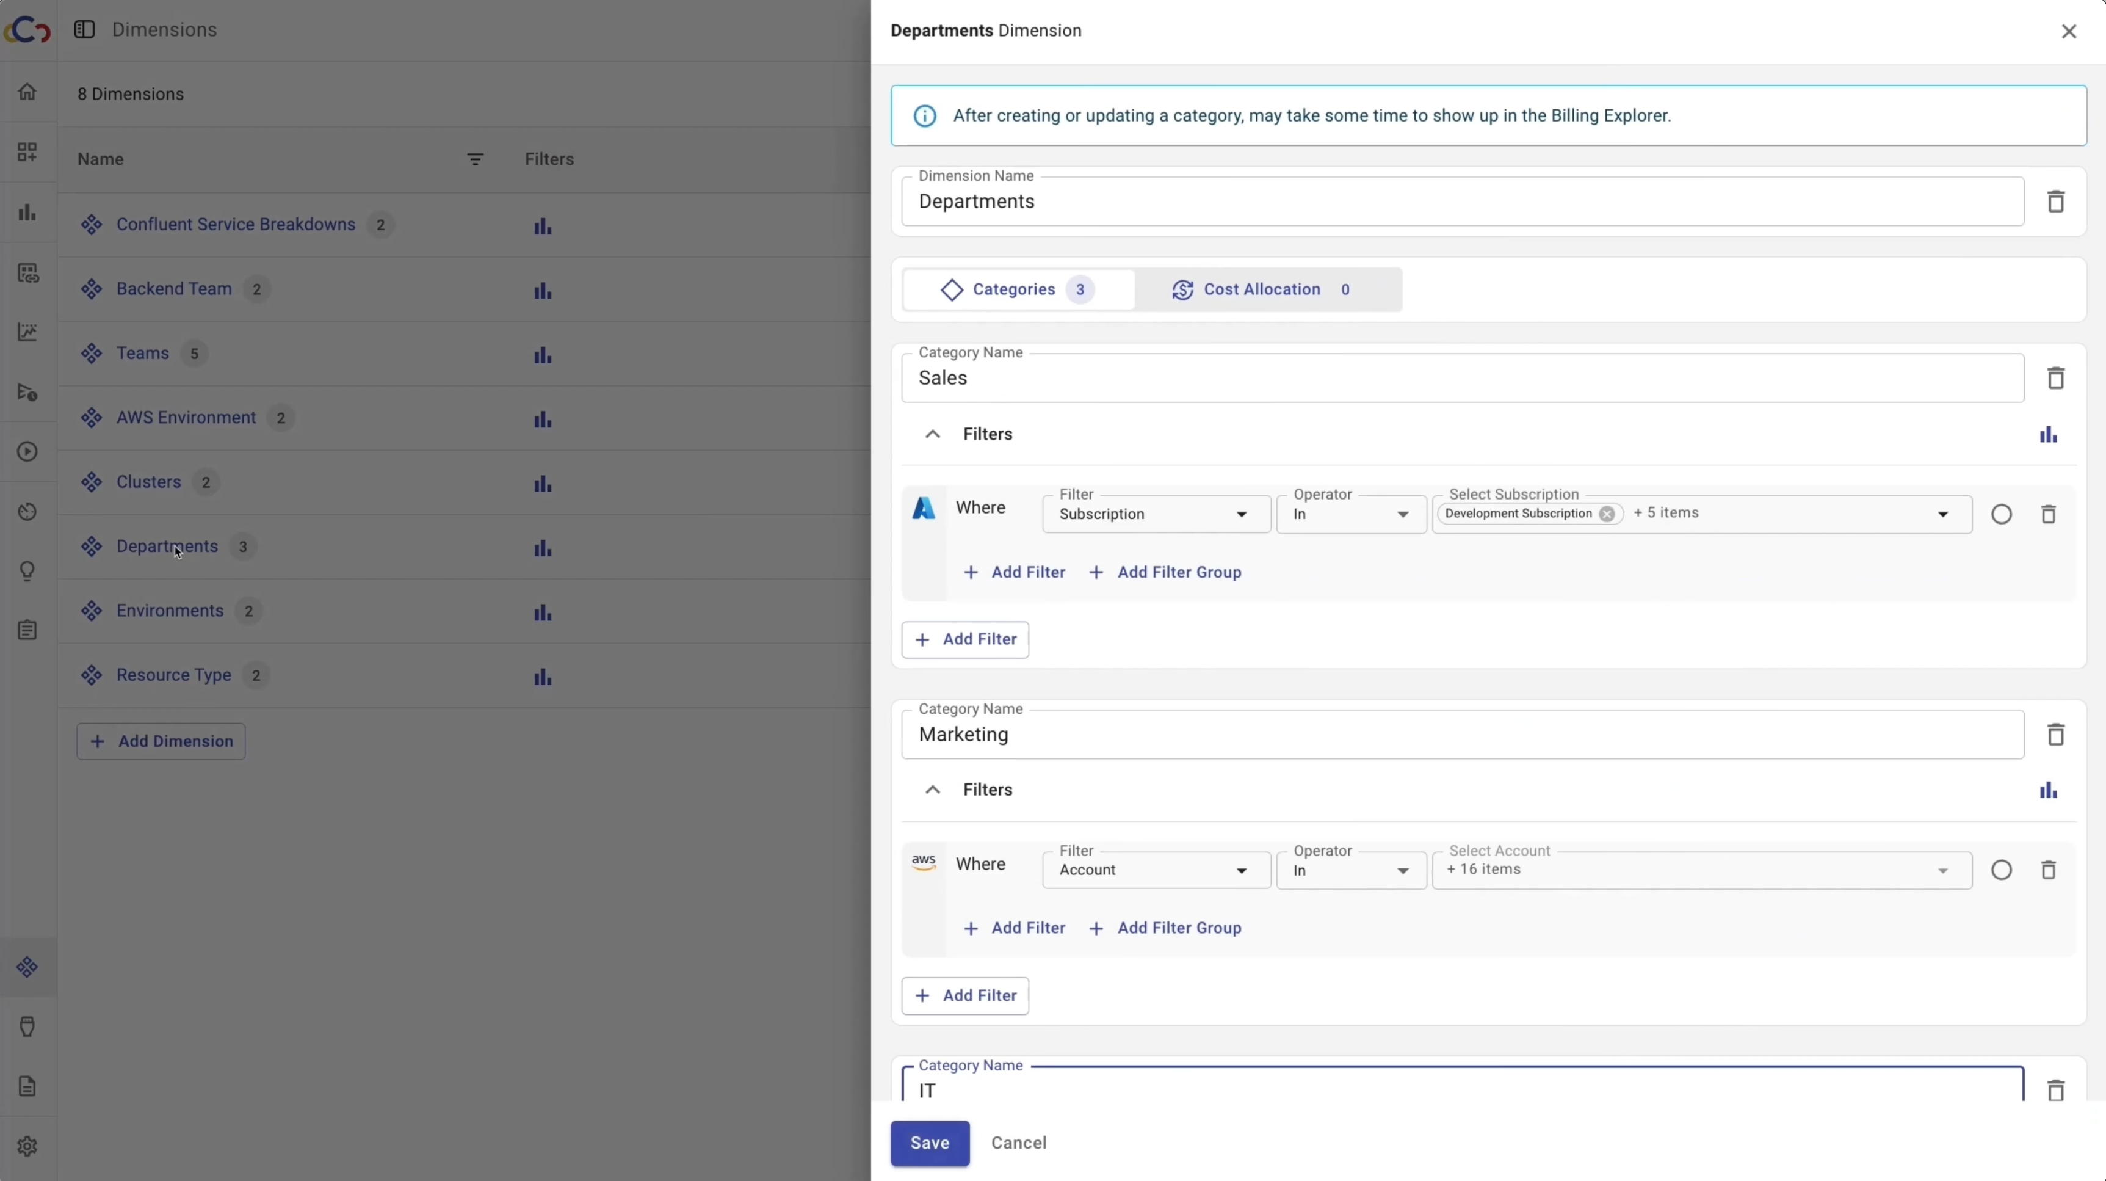Click Add Filter Group under Marketing
This screenshot has width=2106, height=1181.
coord(1165,928)
